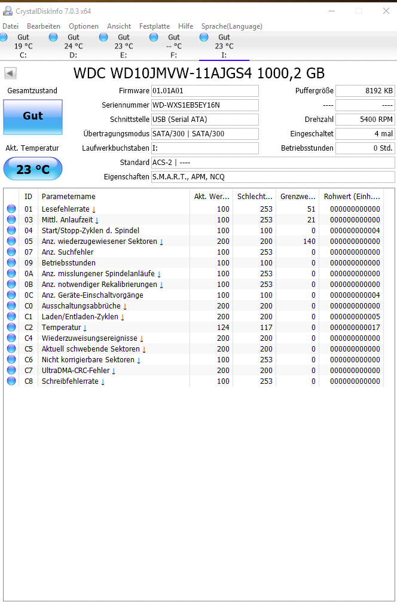Click status orb for Aktuell schwebende Sektoren

click(11, 349)
